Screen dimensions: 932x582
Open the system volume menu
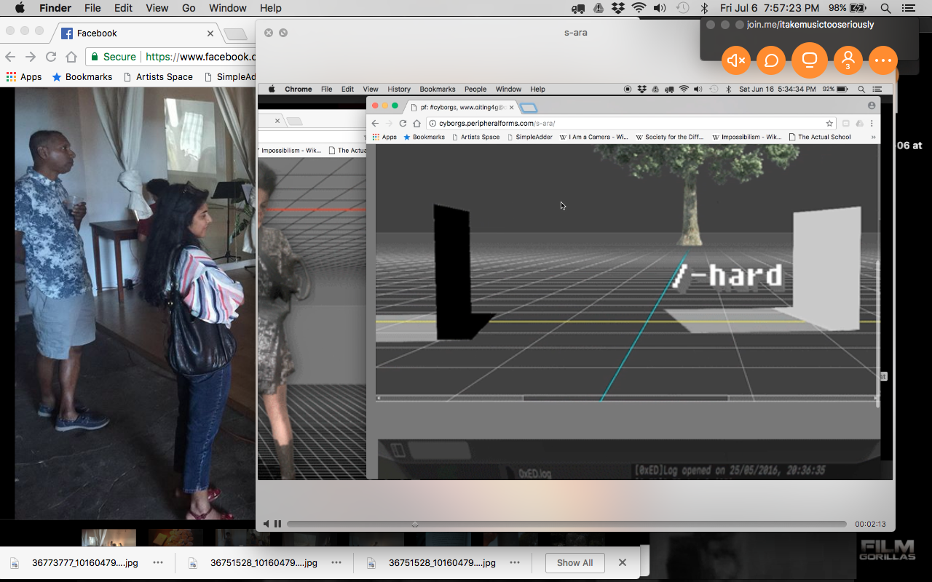tap(660, 9)
